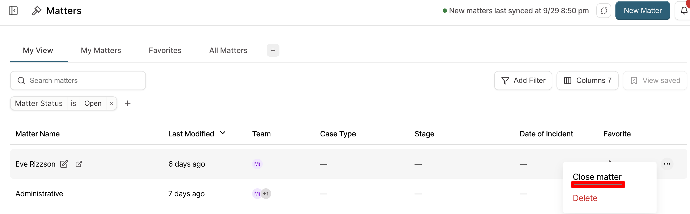
Task: Click the Matter Name column header
Action: pyautogui.click(x=37, y=134)
